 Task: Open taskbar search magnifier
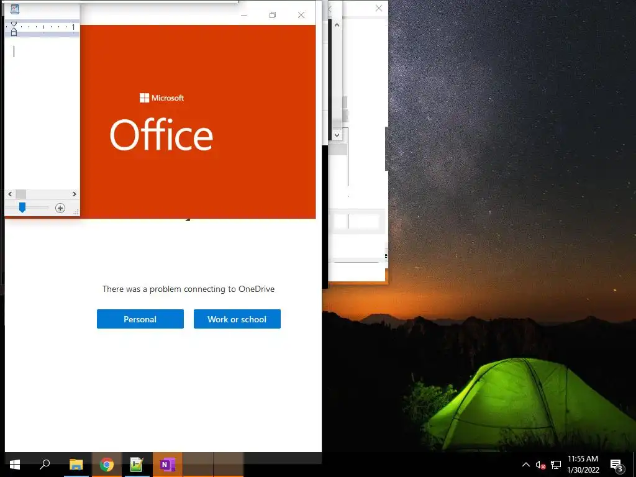tap(45, 465)
